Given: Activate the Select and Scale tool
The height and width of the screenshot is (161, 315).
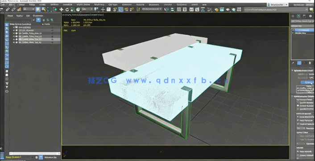Looking at the screenshot, I should pos(73,9).
